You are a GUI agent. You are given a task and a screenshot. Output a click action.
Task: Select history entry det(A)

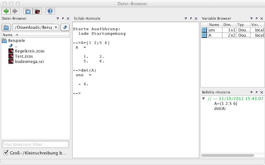tap(220, 108)
